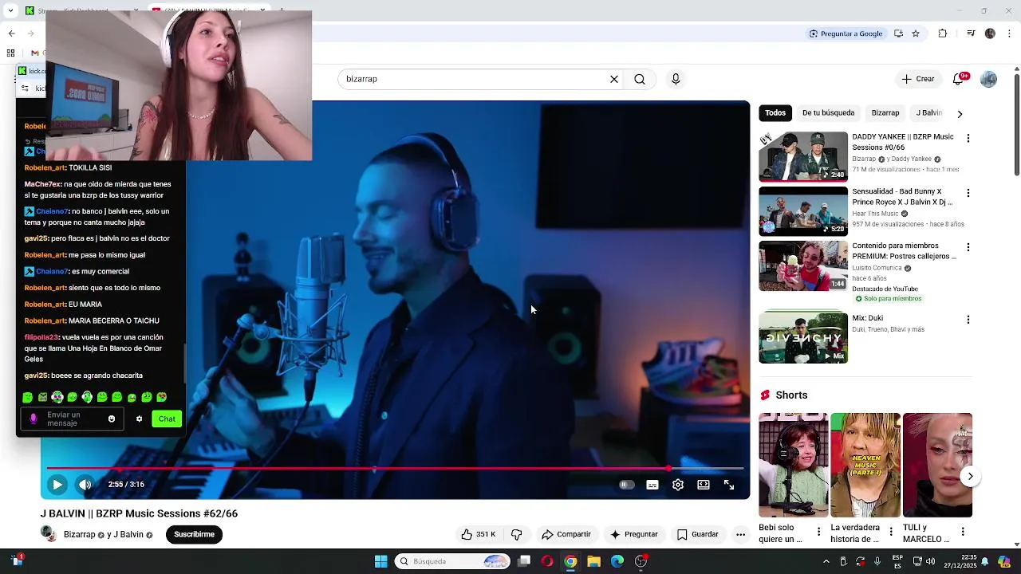Open Windows Start menu
1021x574 pixels.
coord(380,561)
